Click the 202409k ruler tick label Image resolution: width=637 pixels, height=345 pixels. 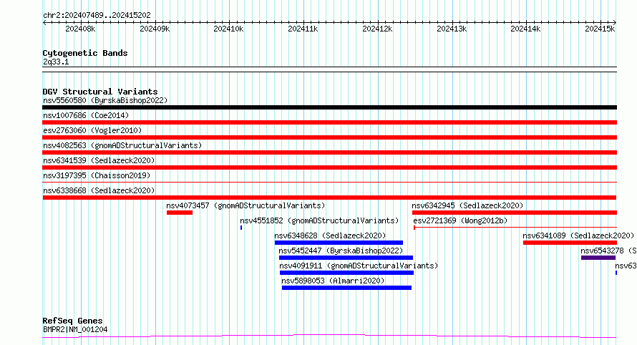pos(155,29)
